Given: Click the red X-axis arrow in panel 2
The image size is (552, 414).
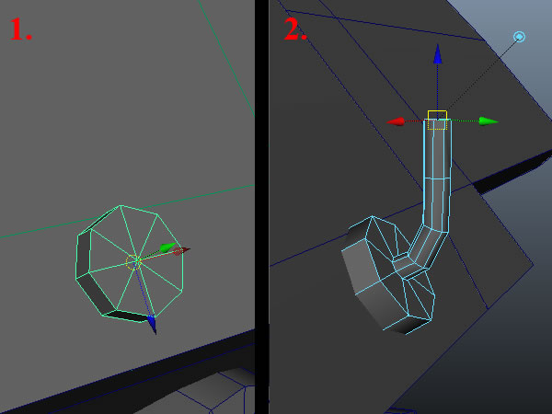Looking at the screenshot, I should 396,121.
